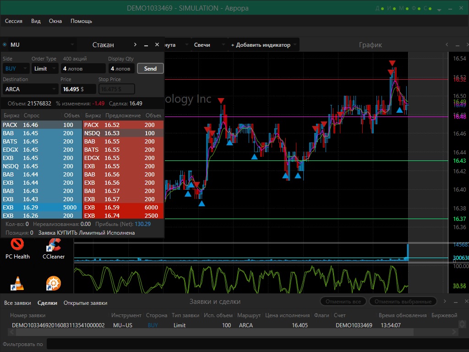Viewport: 469px width, 352px height.
Task: Open the Side BUY dropdown
Action: click(16, 69)
